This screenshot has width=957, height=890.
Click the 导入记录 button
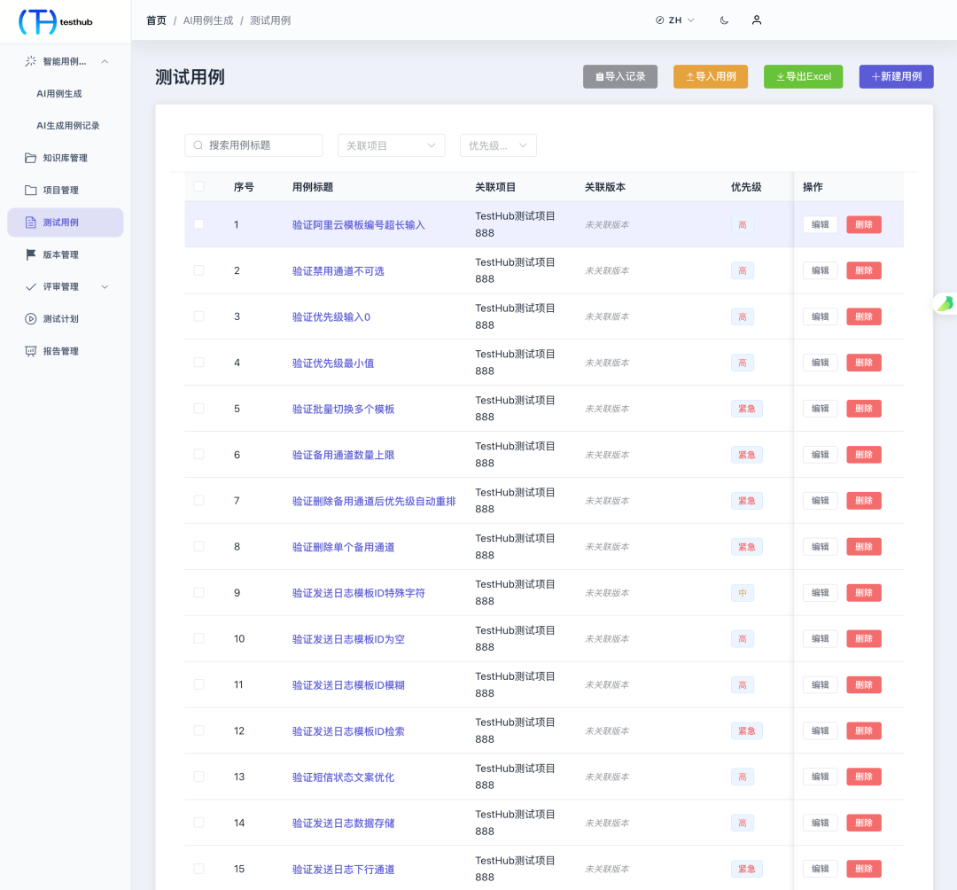pos(620,76)
